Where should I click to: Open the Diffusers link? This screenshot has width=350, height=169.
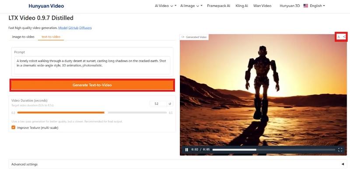[x=85, y=28]
